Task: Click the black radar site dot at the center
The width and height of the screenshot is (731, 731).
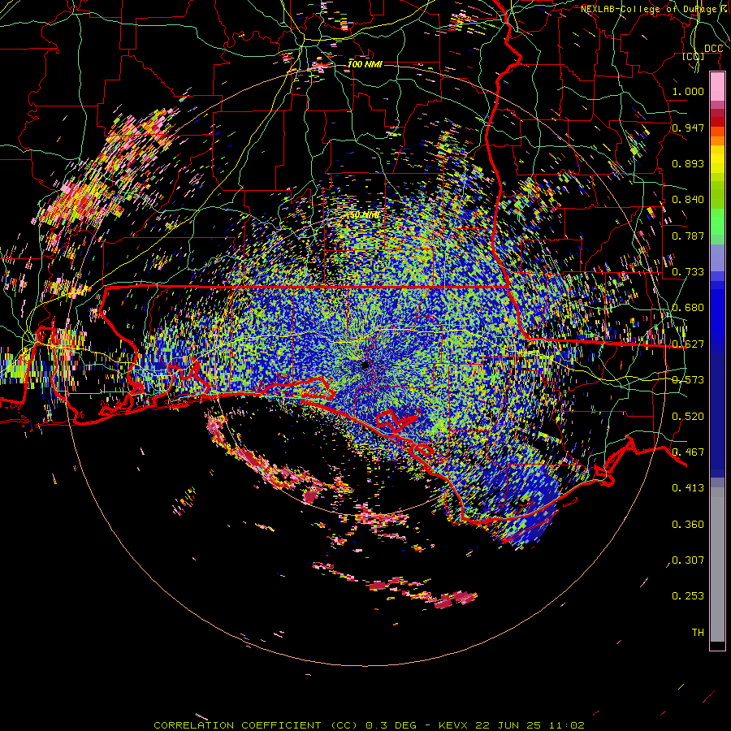Action: tap(365, 365)
